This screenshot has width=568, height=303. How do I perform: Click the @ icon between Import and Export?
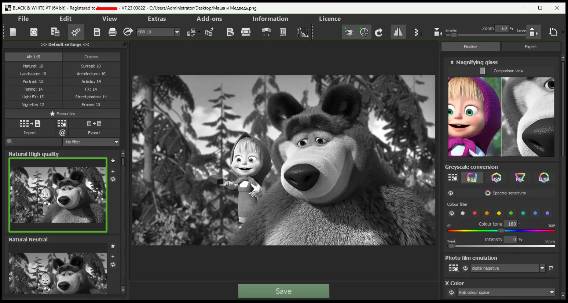click(x=62, y=132)
